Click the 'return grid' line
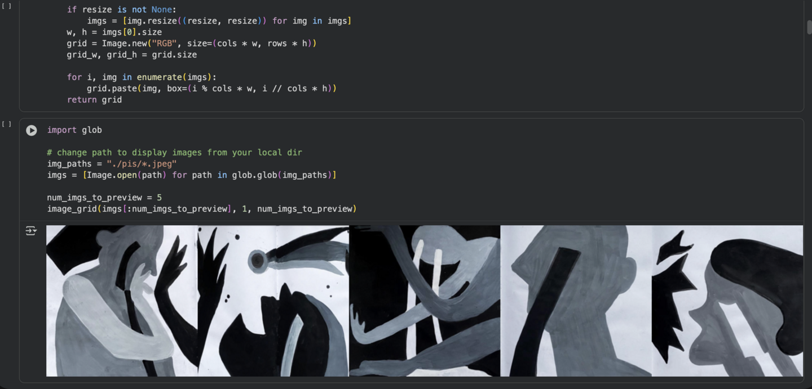Screen dimensions: 812x389 pyautogui.click(x=94, y=100)
